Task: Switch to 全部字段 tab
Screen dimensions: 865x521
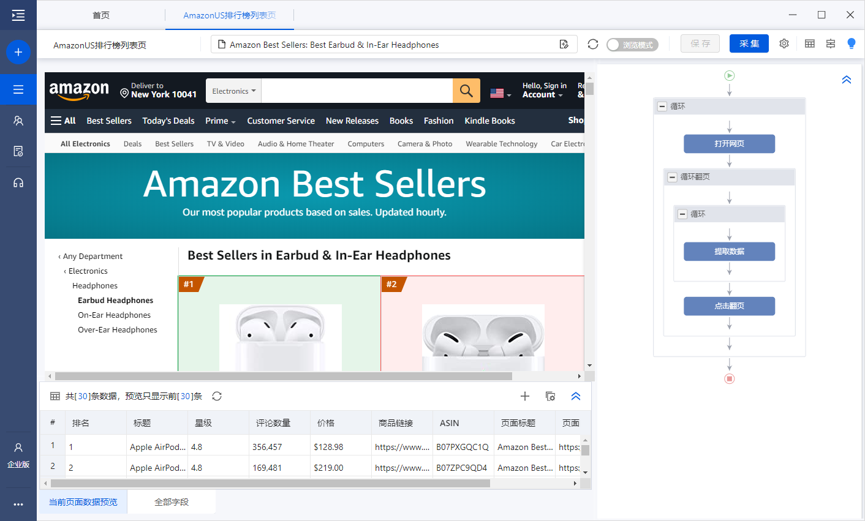Action: click(172, 502)
